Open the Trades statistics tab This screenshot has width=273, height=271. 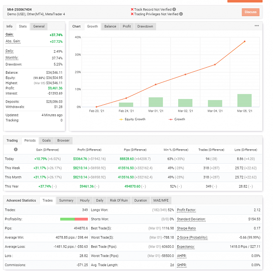(x=48, y=201)
